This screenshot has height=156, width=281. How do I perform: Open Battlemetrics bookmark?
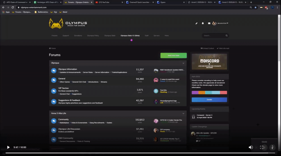(41, 12)
